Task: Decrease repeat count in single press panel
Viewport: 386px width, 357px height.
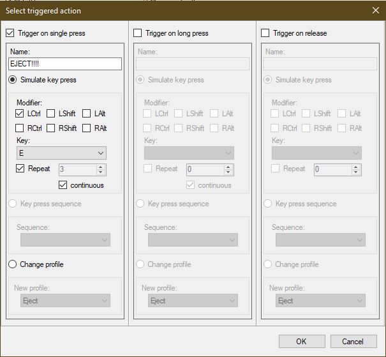Action: point(100,172)
